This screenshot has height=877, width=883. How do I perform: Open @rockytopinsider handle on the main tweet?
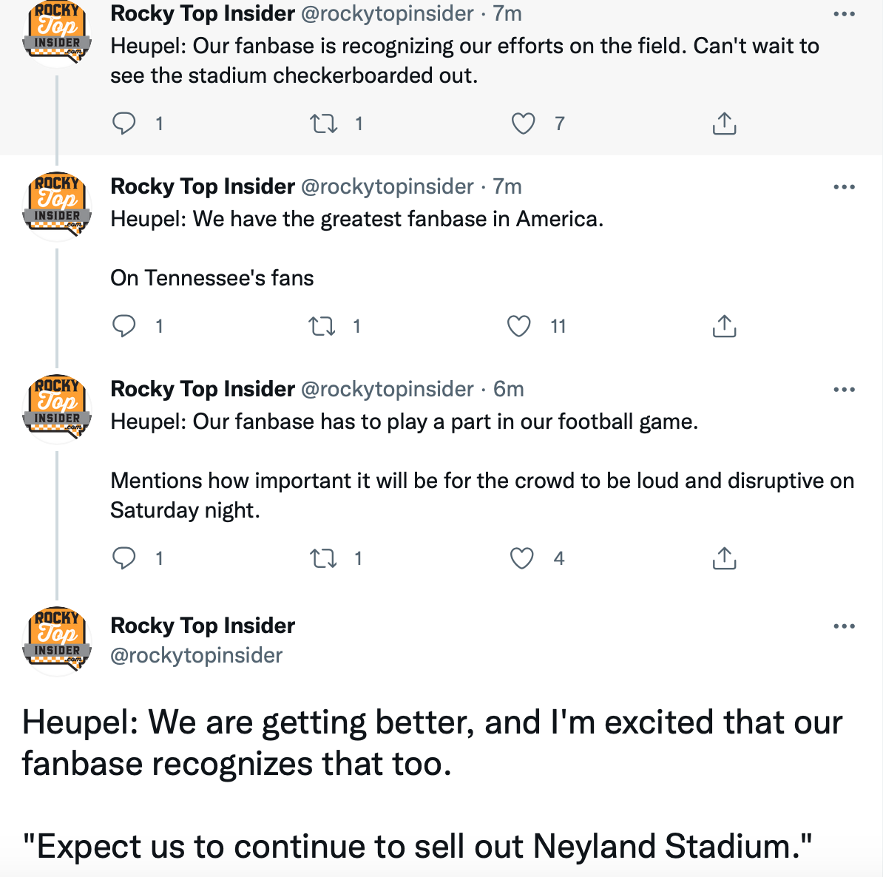(x=196, y=655)
